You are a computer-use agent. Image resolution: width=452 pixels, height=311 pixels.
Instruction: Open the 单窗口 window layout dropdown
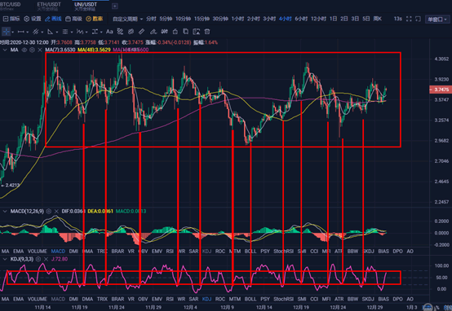click(x=437, y=20)
